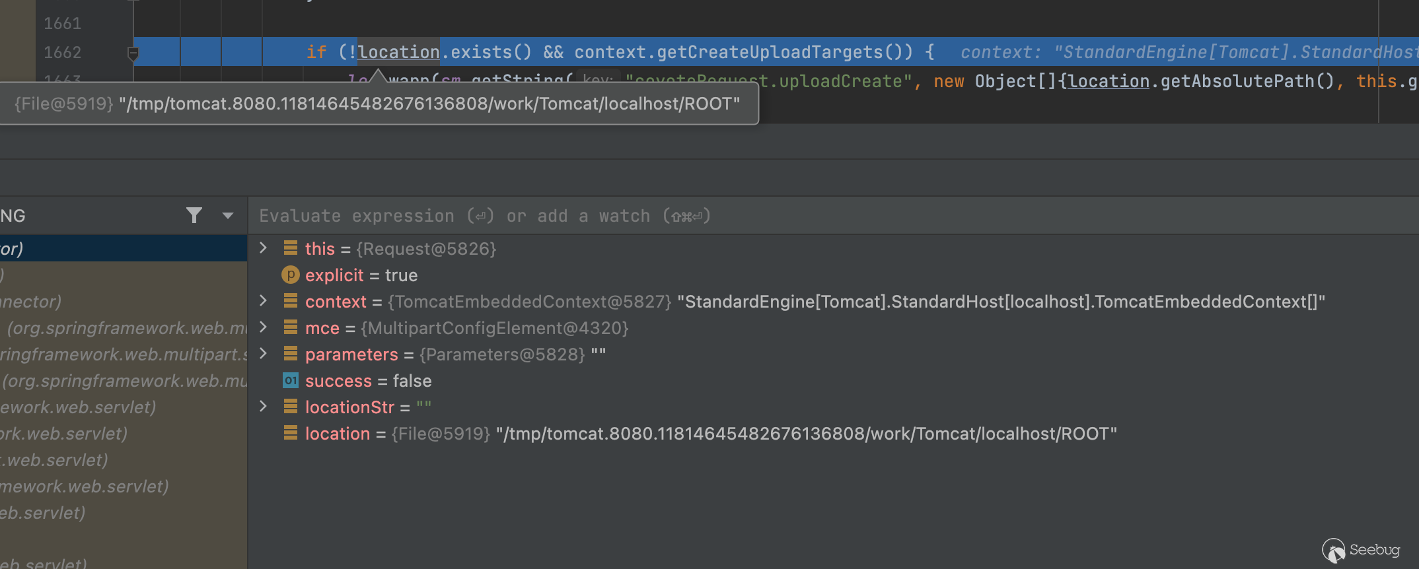This screenshot has width=1419, height=569.
Task: Select the 'location' File variable row
Action: [834, 434]
